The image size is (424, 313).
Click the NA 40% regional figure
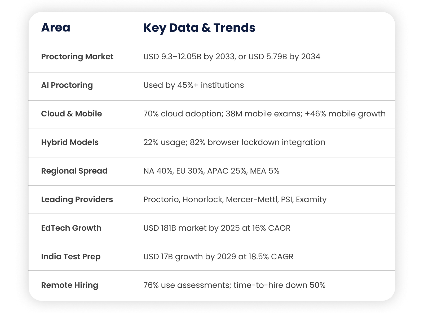tap(159, 171)
